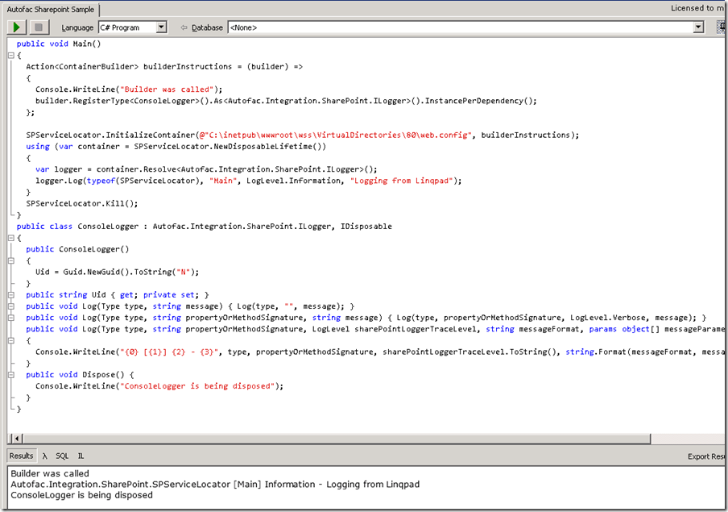Click the 'public void Dispose()' line
Screen dimensions: 728x512
click(x=80, y=375)
